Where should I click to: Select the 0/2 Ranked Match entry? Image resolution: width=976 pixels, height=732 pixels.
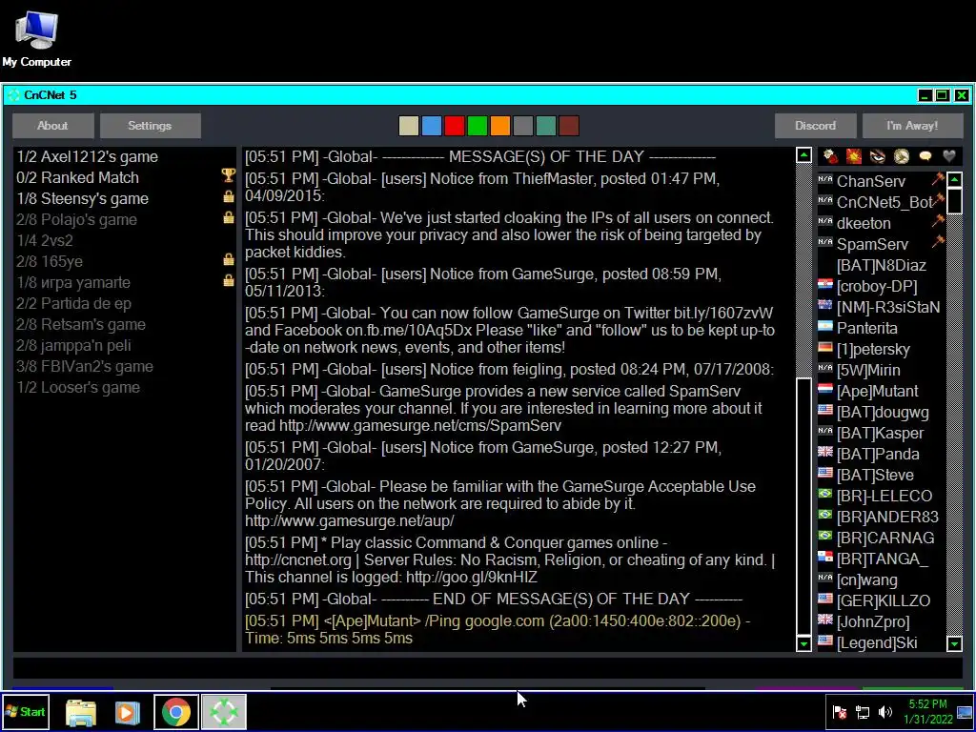click(125, 177)
